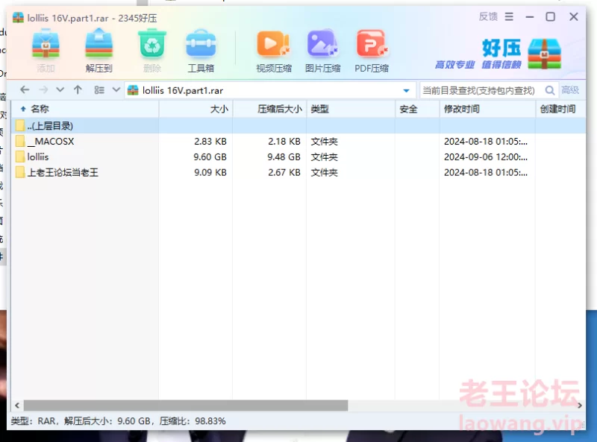Go up one directory level arrow
Viewport: 597px width, 442px height.
click(78, 89)
